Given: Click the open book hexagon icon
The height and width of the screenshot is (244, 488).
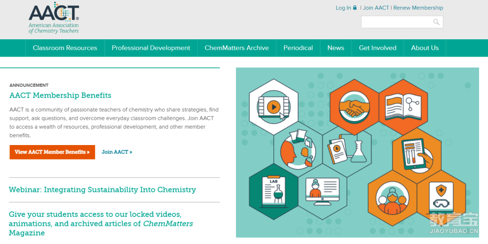Looking at the screenshot, I should click(x=403, y=108).
